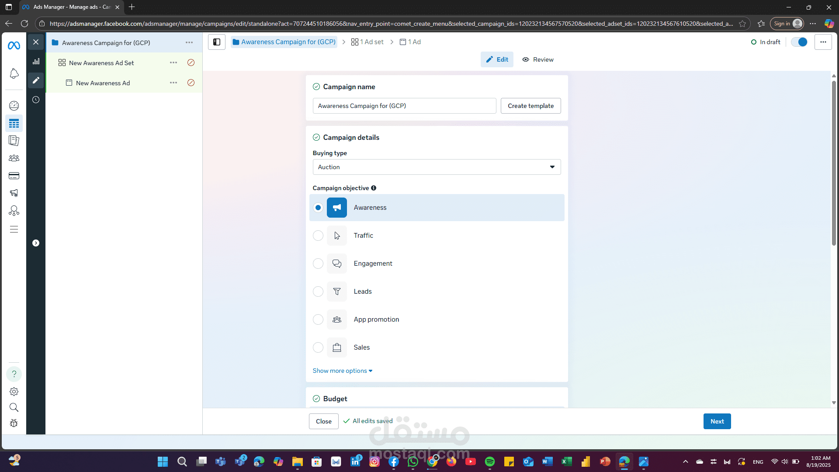Open Ads reporting icon in sidebar
Image resolution: width=839 pixels, height=472 pixels.
(x=14, y=141)
